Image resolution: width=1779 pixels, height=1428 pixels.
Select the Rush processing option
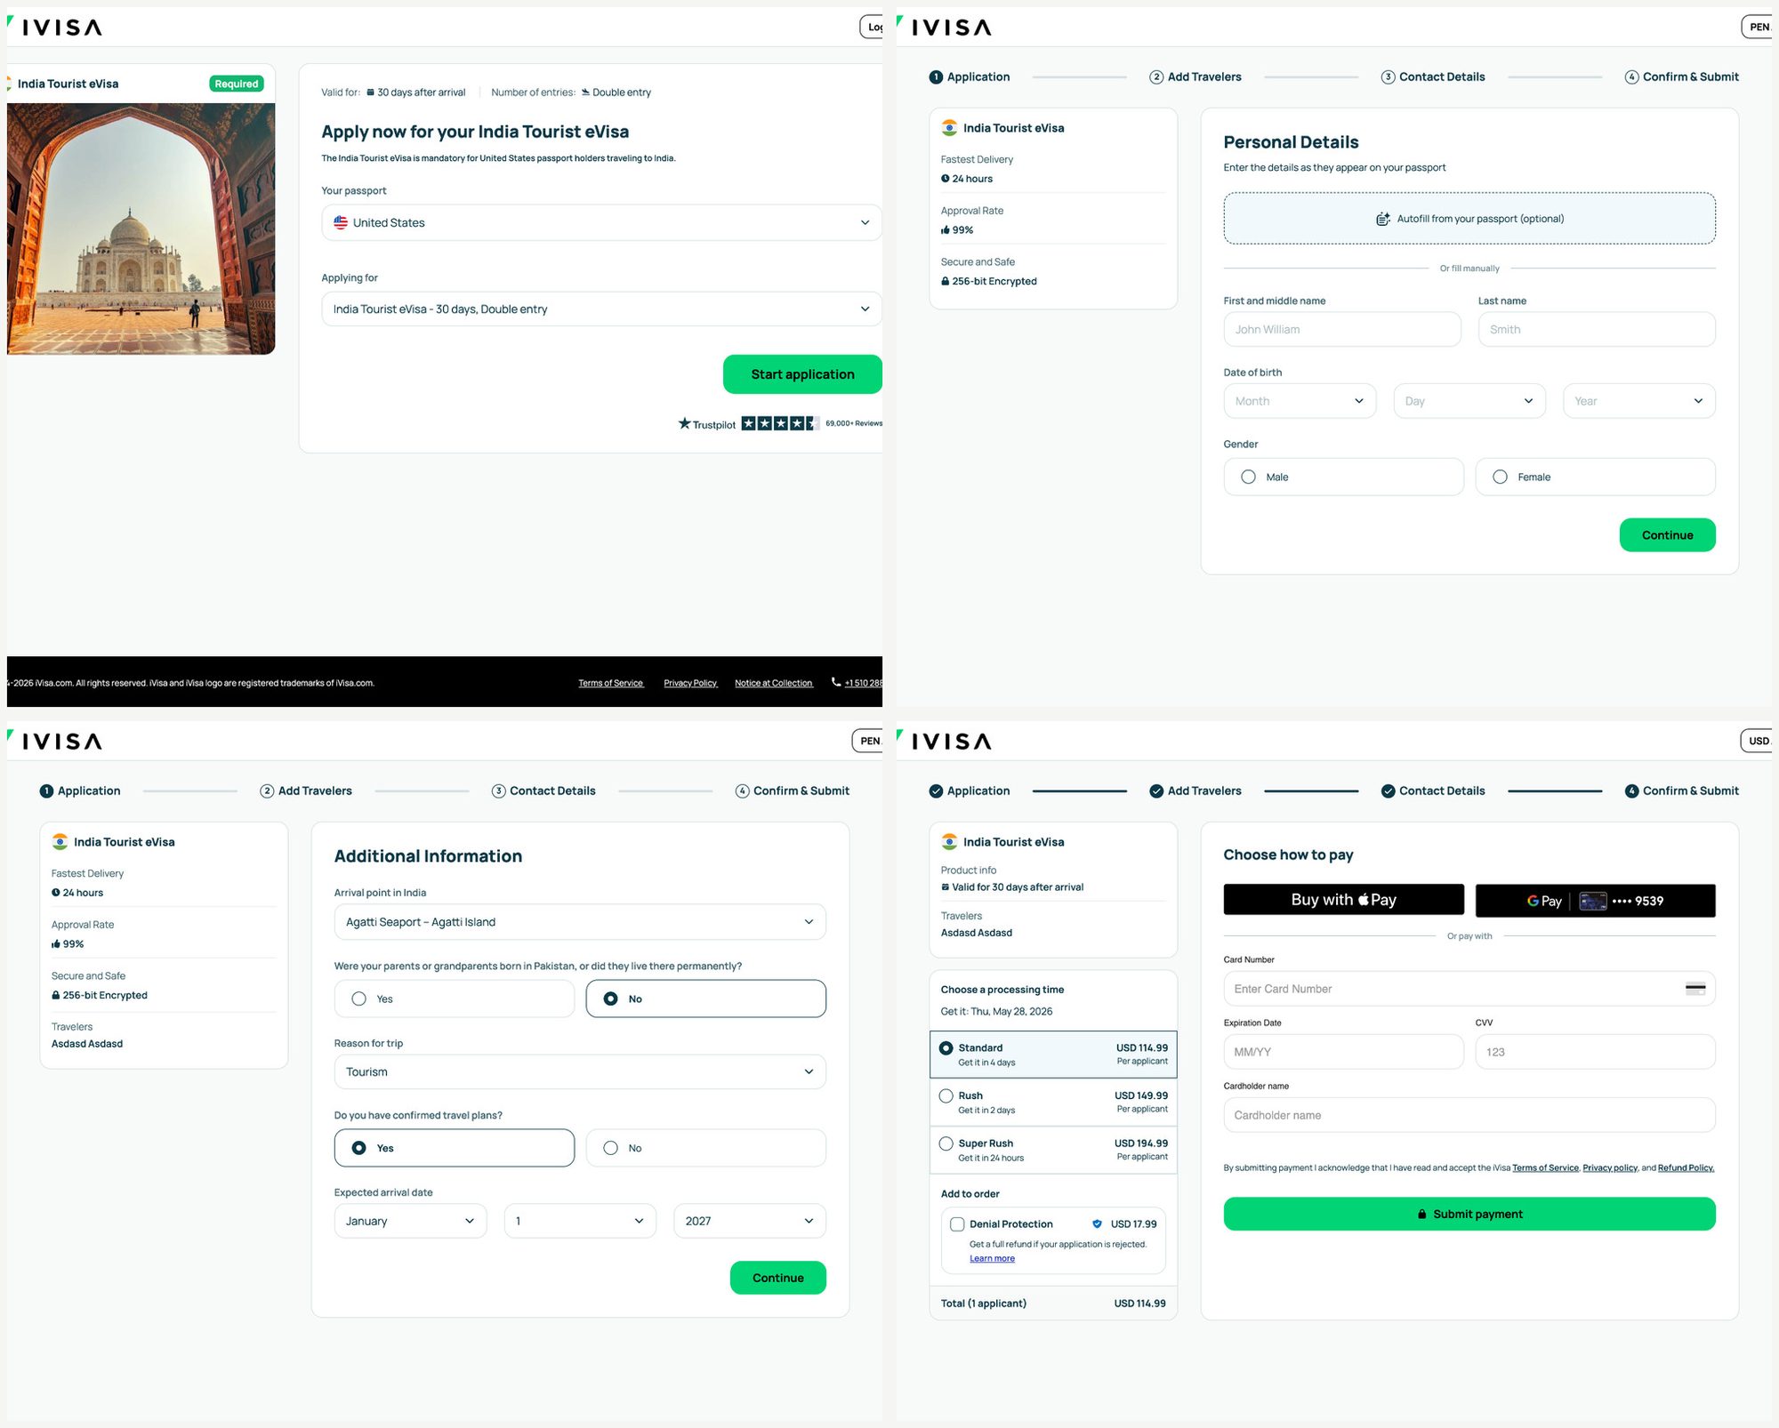[x=1053, y=1103]
